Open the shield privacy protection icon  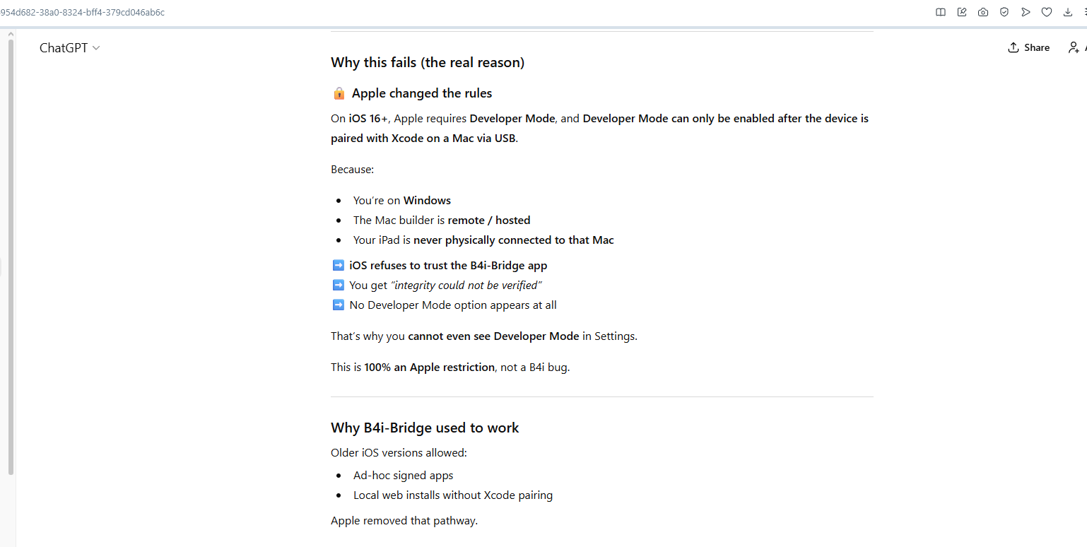(x=1004, y=12)
